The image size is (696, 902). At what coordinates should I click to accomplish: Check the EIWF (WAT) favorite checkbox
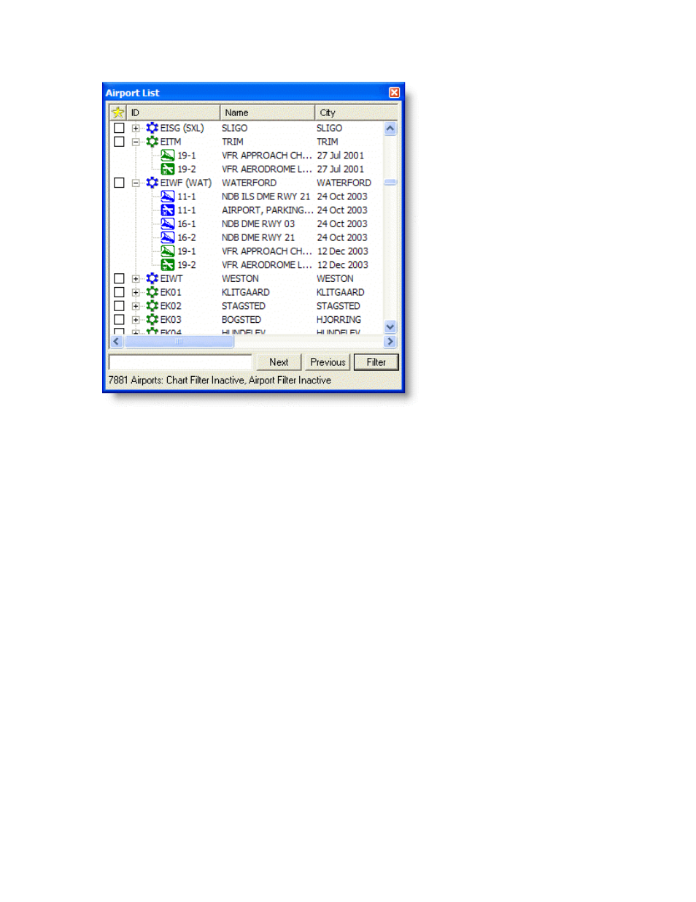[119, 183]
